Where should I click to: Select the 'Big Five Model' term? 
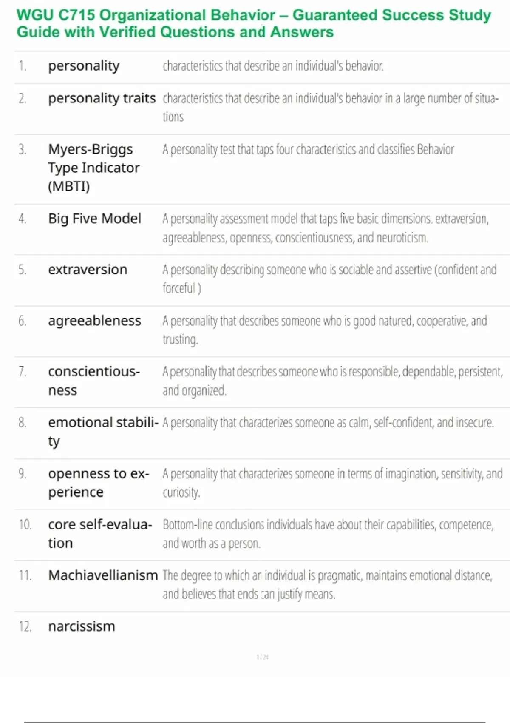(94, 219)
